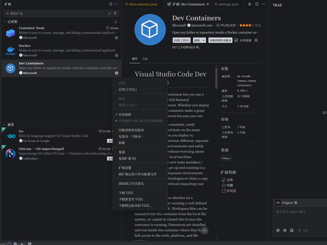Open the 功能 features tab
The width and height of the screenshot is (327, 245).
click(145, 59)
